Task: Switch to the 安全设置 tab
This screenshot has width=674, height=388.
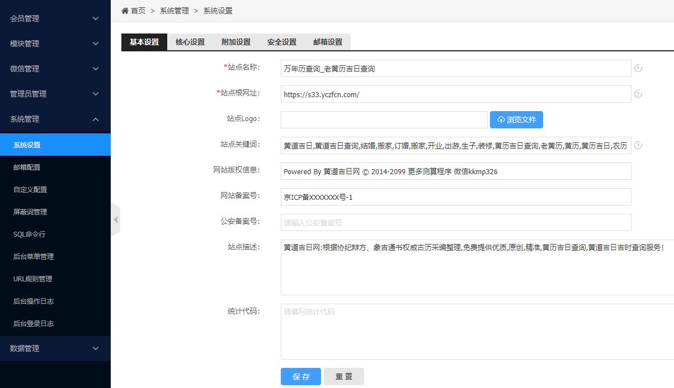Action: tap(282, 42)
